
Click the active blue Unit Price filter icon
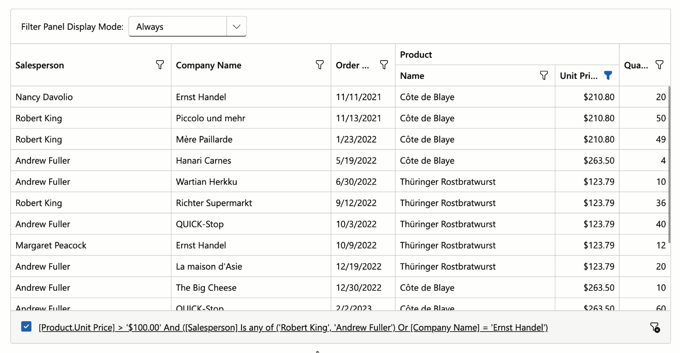click(x=608, y=75)
